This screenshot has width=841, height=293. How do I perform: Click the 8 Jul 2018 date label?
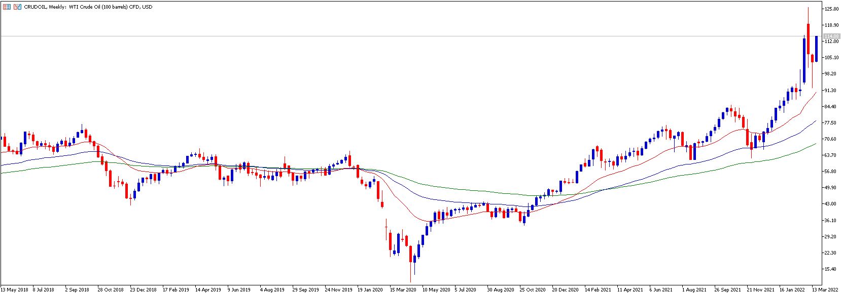pyautogui.click(x=44, y=290)
